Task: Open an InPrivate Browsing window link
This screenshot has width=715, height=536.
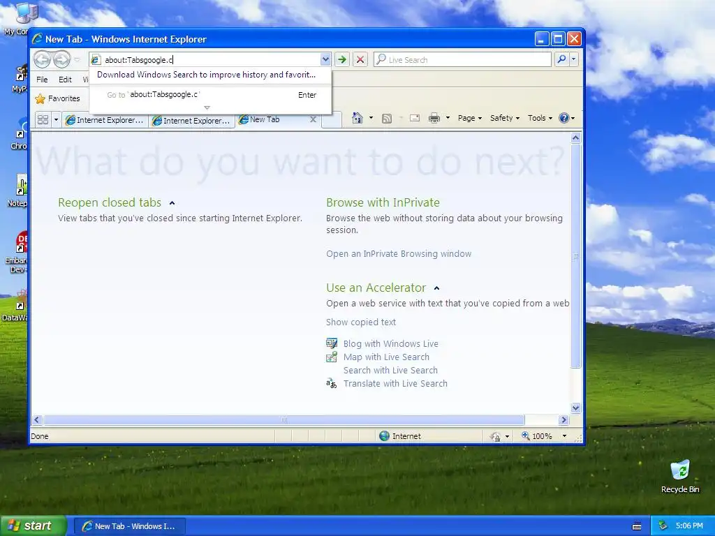Action: coord(399,254)
